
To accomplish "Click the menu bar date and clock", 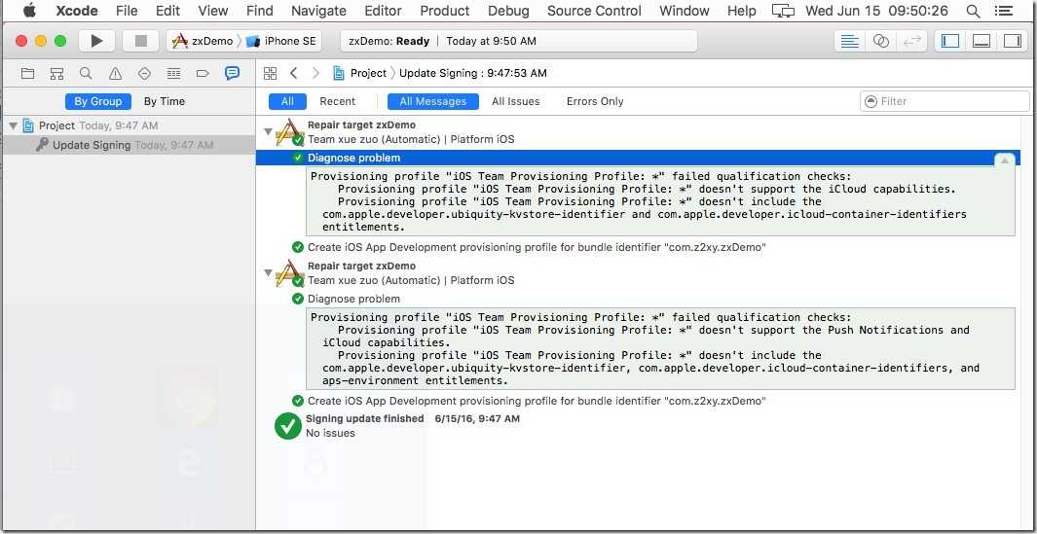I will pyautogui.click(x=876, y=11).
